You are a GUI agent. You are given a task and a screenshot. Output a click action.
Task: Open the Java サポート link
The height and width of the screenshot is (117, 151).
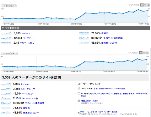(x=142, y=94)
